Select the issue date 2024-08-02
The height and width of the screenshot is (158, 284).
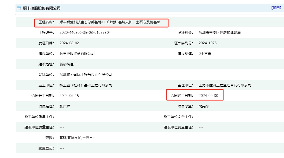click(x=69, y=43)
